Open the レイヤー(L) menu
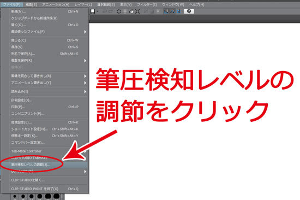Screen dimensions: 300x200 (83, 4)
